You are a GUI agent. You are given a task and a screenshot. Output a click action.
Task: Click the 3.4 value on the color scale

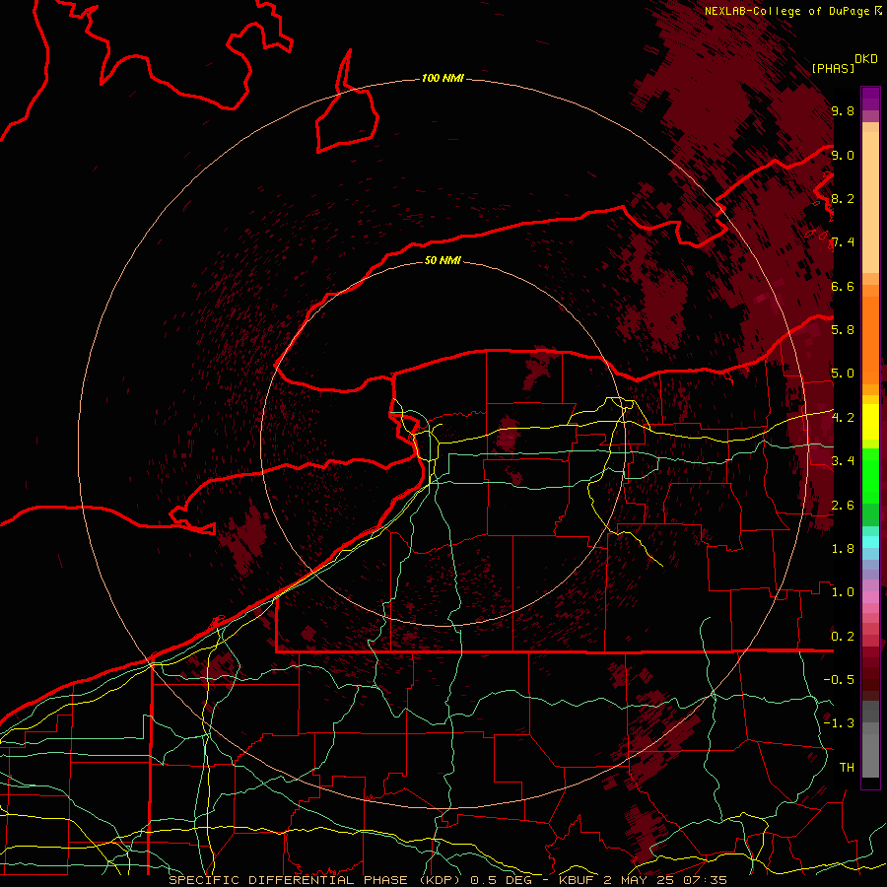843,461
